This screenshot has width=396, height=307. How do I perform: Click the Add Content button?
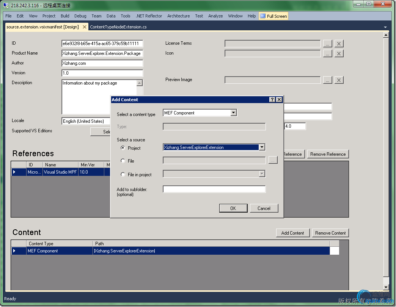(x=293, y=233)
